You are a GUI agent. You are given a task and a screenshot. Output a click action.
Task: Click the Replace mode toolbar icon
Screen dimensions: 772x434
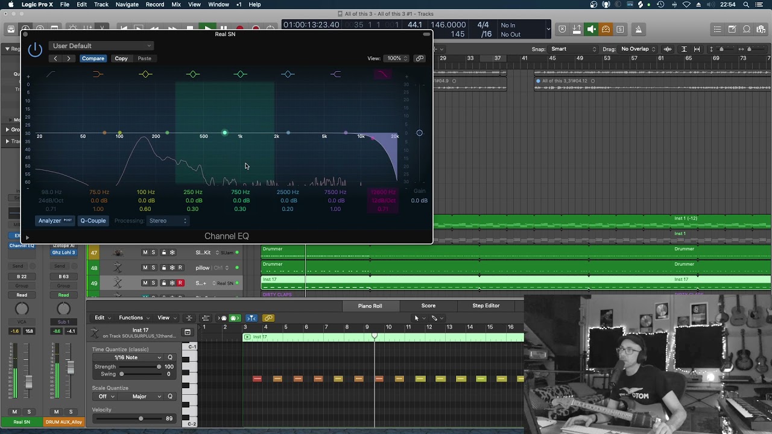(x=562, y=29)
